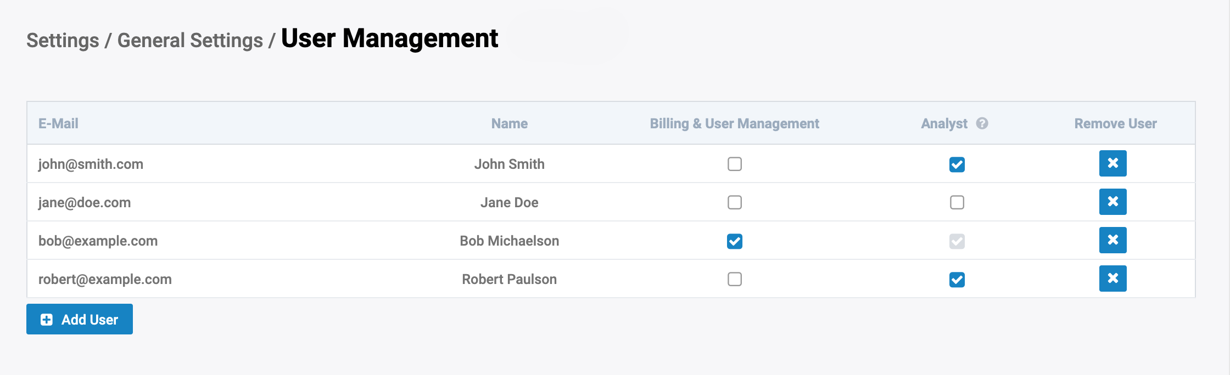
Task: Uncheck Analyst role for John Smith
Action: [x=957, y=164]
